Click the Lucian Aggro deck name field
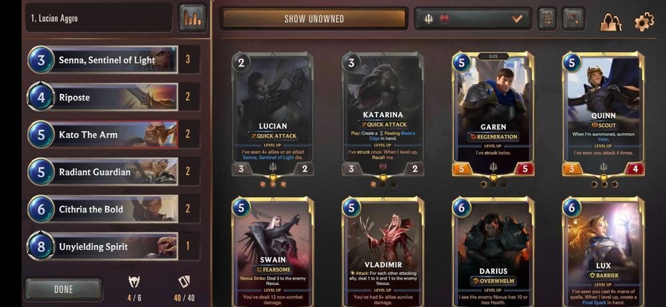Image resolution: width=666 pixels, height=307 pixels. (x=99, y=18)
